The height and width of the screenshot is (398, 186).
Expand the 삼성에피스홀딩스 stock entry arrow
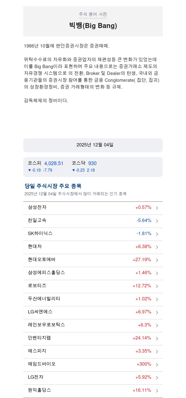157,273
